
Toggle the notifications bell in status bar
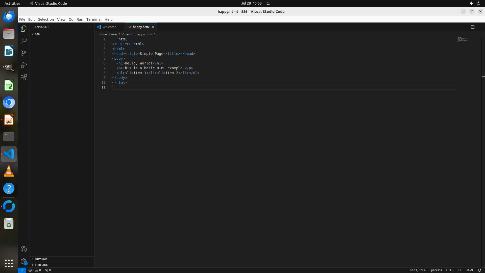coord(479,270)
